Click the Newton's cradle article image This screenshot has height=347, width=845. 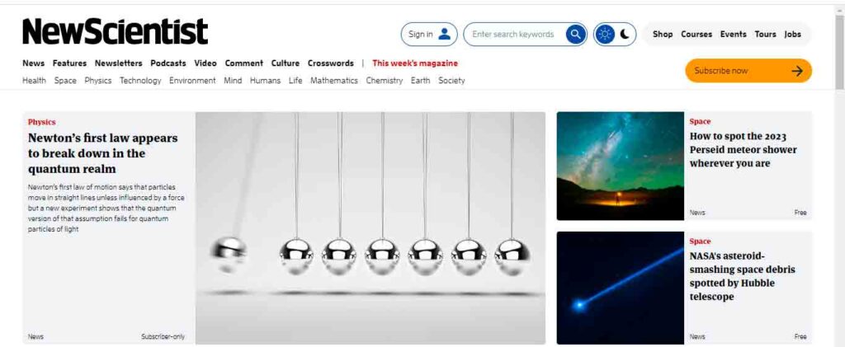click(x=371, y=227)
